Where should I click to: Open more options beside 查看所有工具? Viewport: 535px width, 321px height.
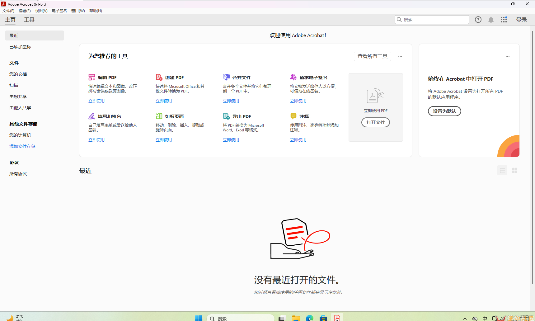click(x=400, y=56)
